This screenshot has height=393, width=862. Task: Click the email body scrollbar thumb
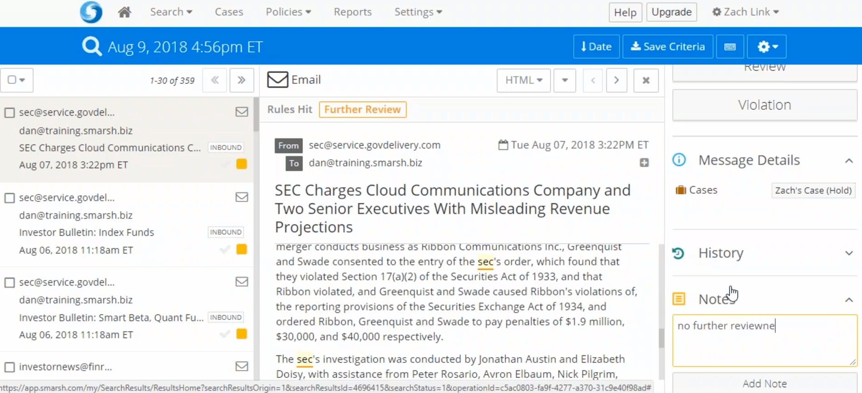(662, 338)
